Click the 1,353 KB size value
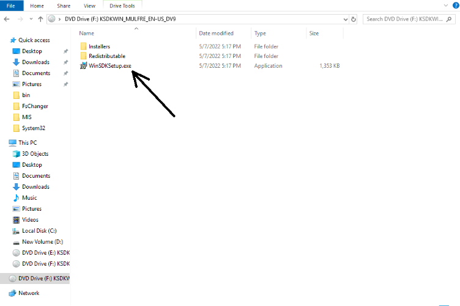The image size is (460, 306). click(330, 66)
